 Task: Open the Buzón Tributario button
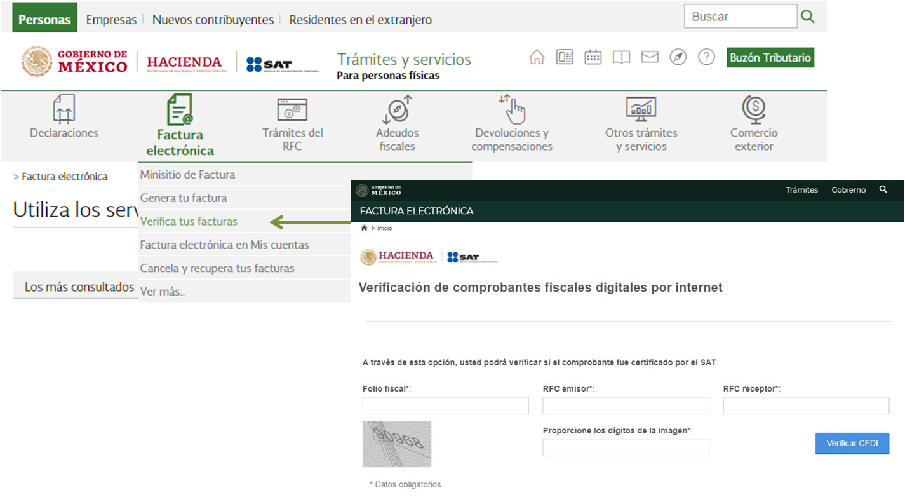pyautogui.click(x=770, y=58)
